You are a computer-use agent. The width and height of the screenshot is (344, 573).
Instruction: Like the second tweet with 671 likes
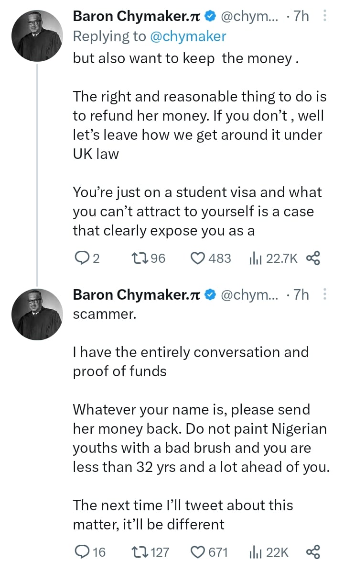click(x=198, y=552)
